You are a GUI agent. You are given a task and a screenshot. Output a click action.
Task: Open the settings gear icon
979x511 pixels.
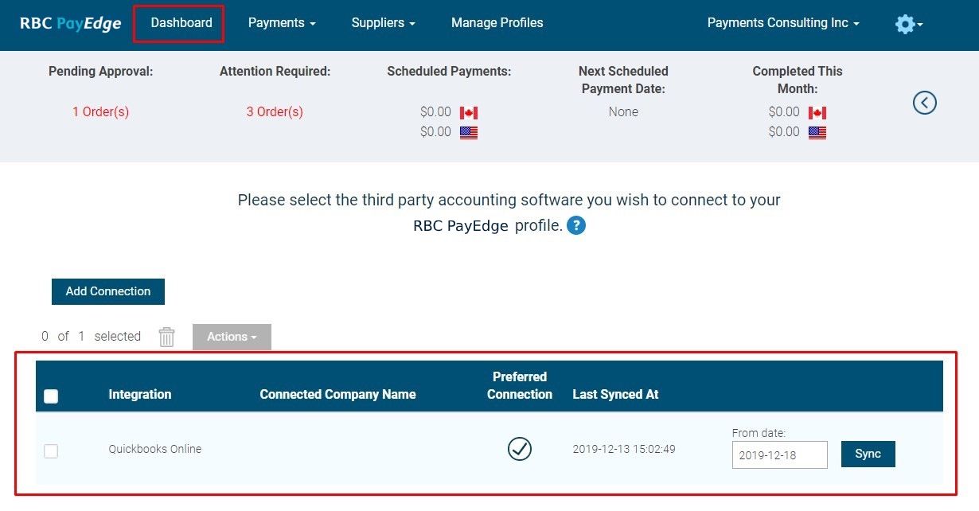tap(908, 24)
